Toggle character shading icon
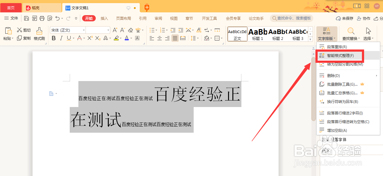Viewport: 383px width, 176px height. click(x=137, y=38)
